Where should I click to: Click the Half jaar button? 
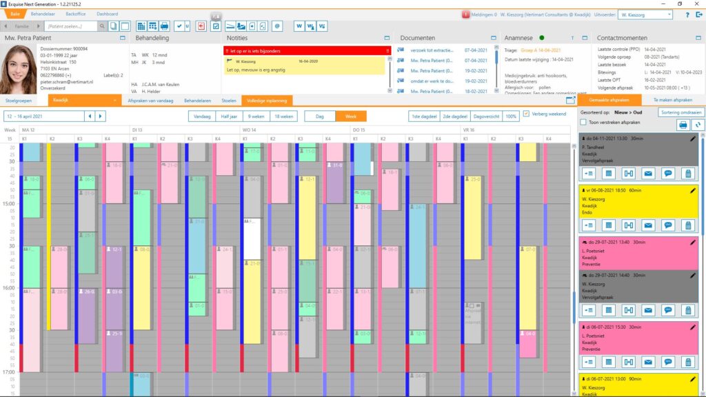[x=229, y=116]
